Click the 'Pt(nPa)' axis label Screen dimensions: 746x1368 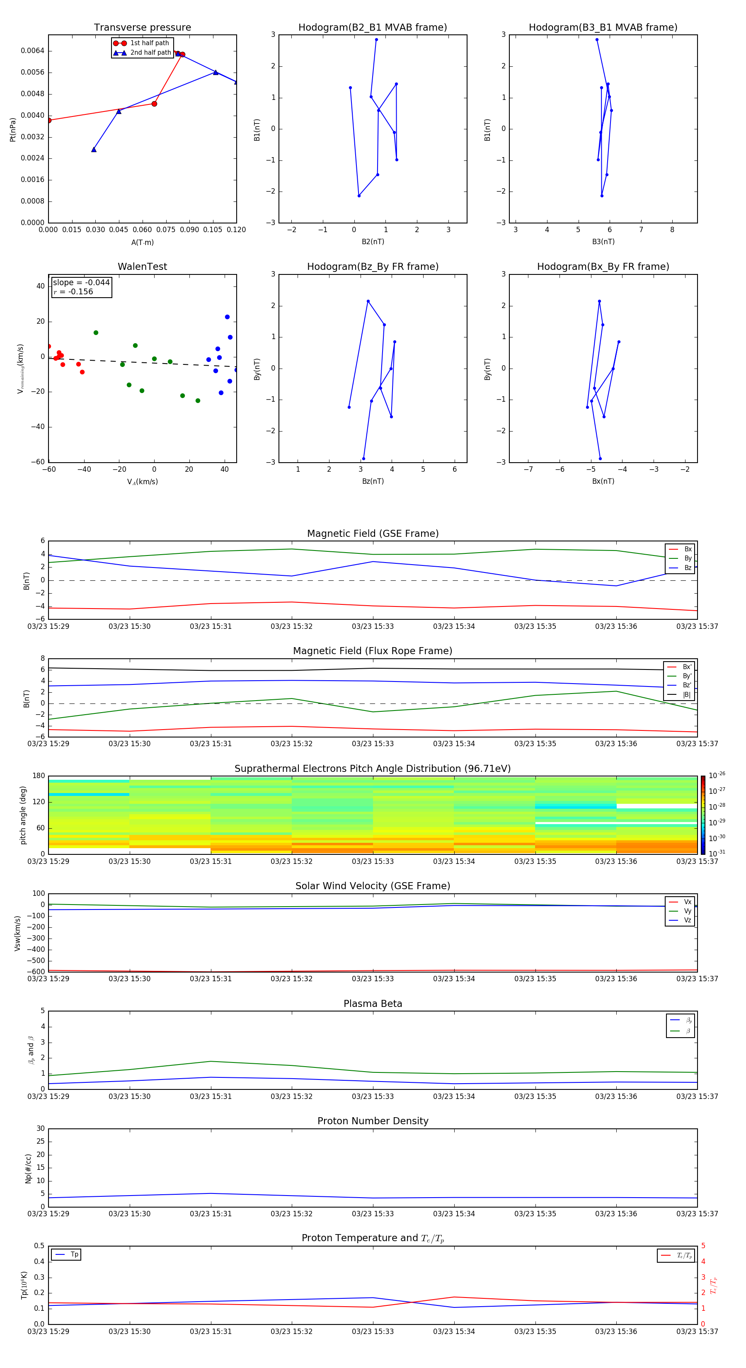click(13, 129)
